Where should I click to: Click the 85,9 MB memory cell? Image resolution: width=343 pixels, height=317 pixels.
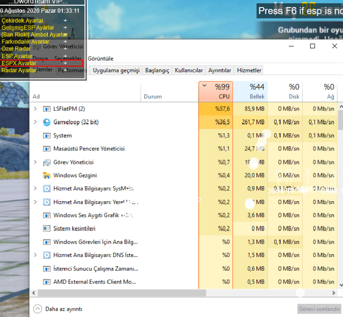[250, 109]
